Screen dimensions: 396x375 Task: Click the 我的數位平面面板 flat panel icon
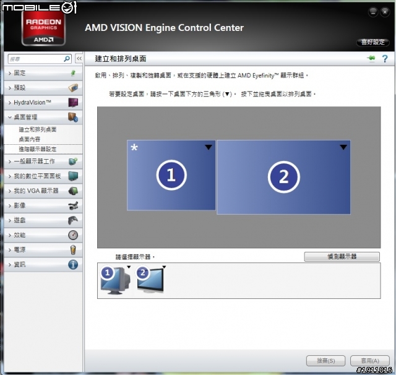(x=73, y=176)
